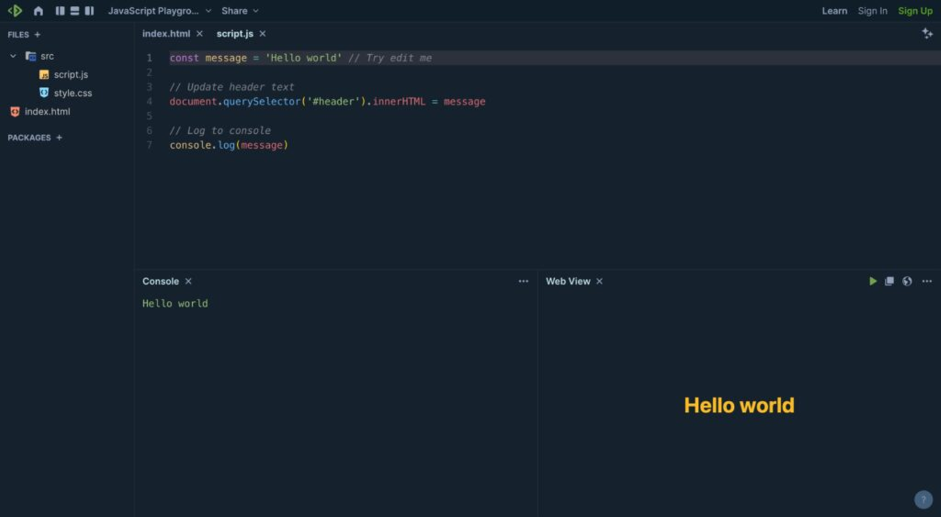Open style.css in the file tree
The width and height of the screenshot is (941, 517).
click(65, 93)
